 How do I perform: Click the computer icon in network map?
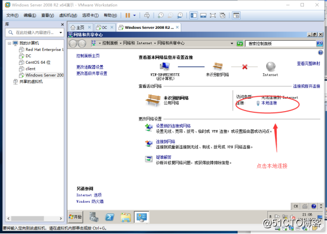(x=164, y=66)
